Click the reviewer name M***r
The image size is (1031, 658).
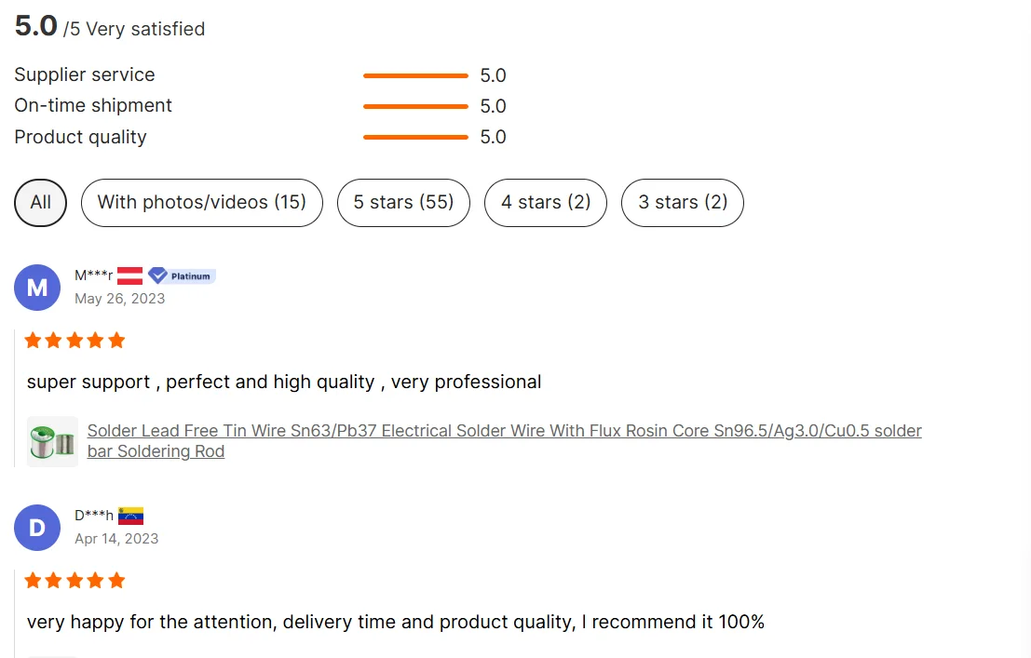(x=93, y=275)
